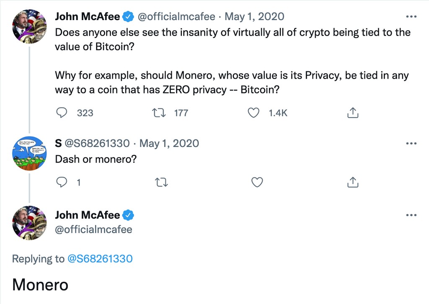The height and width of the screenshot is (304, 429).
Task: Click the reply bubble icon showing count 1
Action: click(x=62, y=182)
